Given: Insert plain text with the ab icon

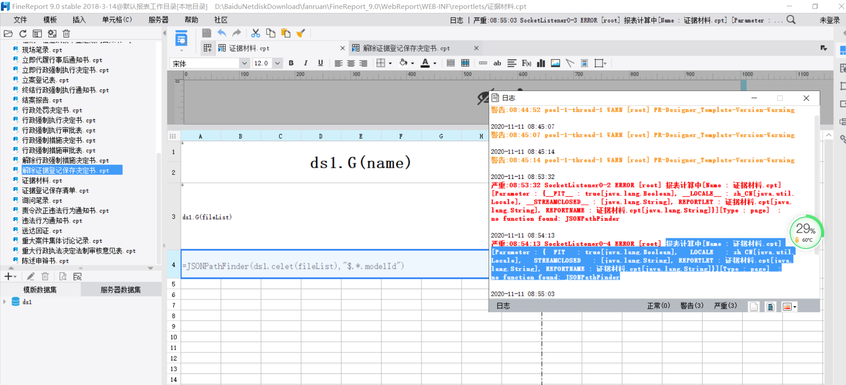Looking at the screenshot, I should coord(497,63).
